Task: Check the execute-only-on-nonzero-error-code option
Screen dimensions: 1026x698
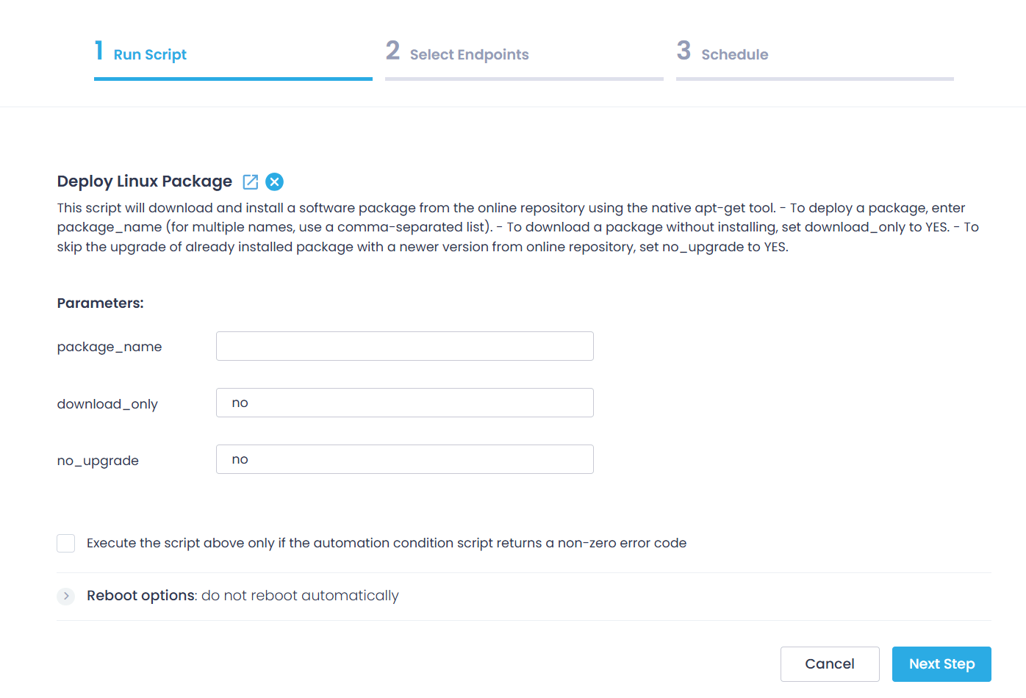Action: [65, 543]
